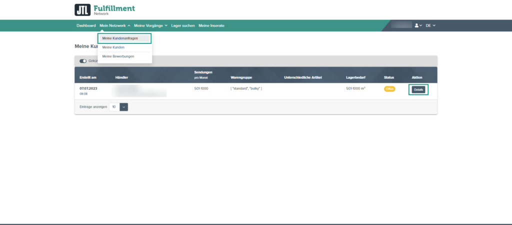The width and height of the screenshot is (512, 225).
Task: Click the Lagerbedarf column header
Action: (356, 78)
